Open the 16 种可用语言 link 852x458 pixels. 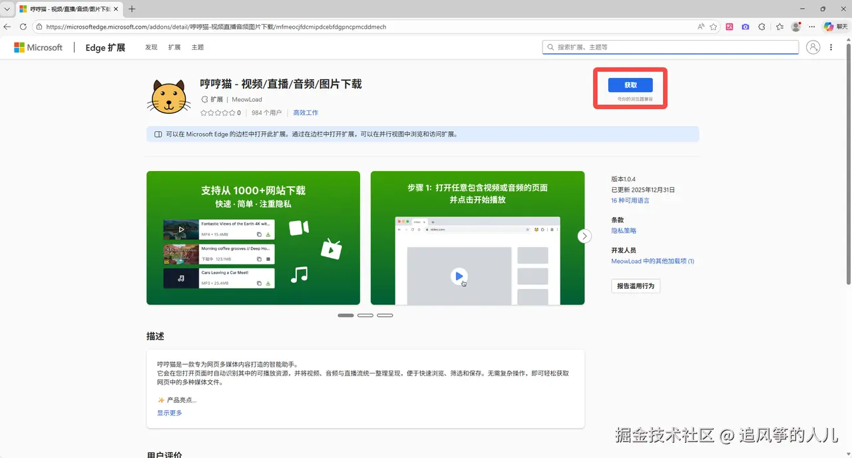630,200
